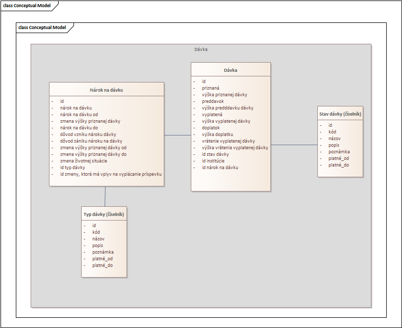
Task: Click poznámka in Typ dávky class
Action: pos(103,252)
